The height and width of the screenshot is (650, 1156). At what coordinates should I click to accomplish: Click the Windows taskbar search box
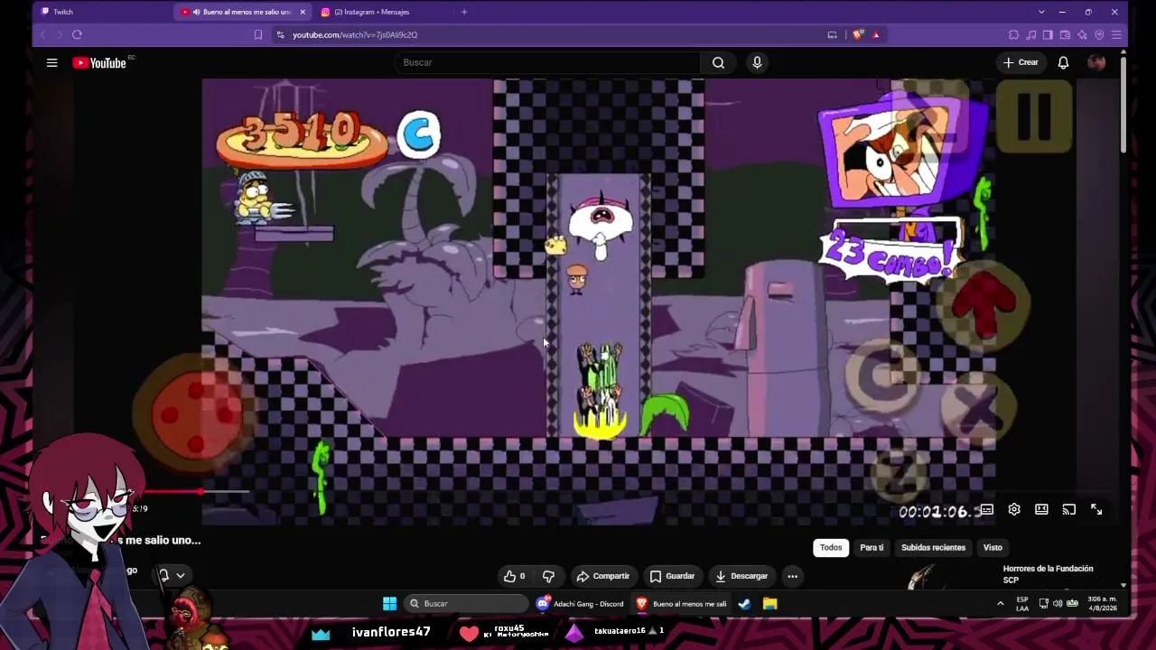click(466, 603)
